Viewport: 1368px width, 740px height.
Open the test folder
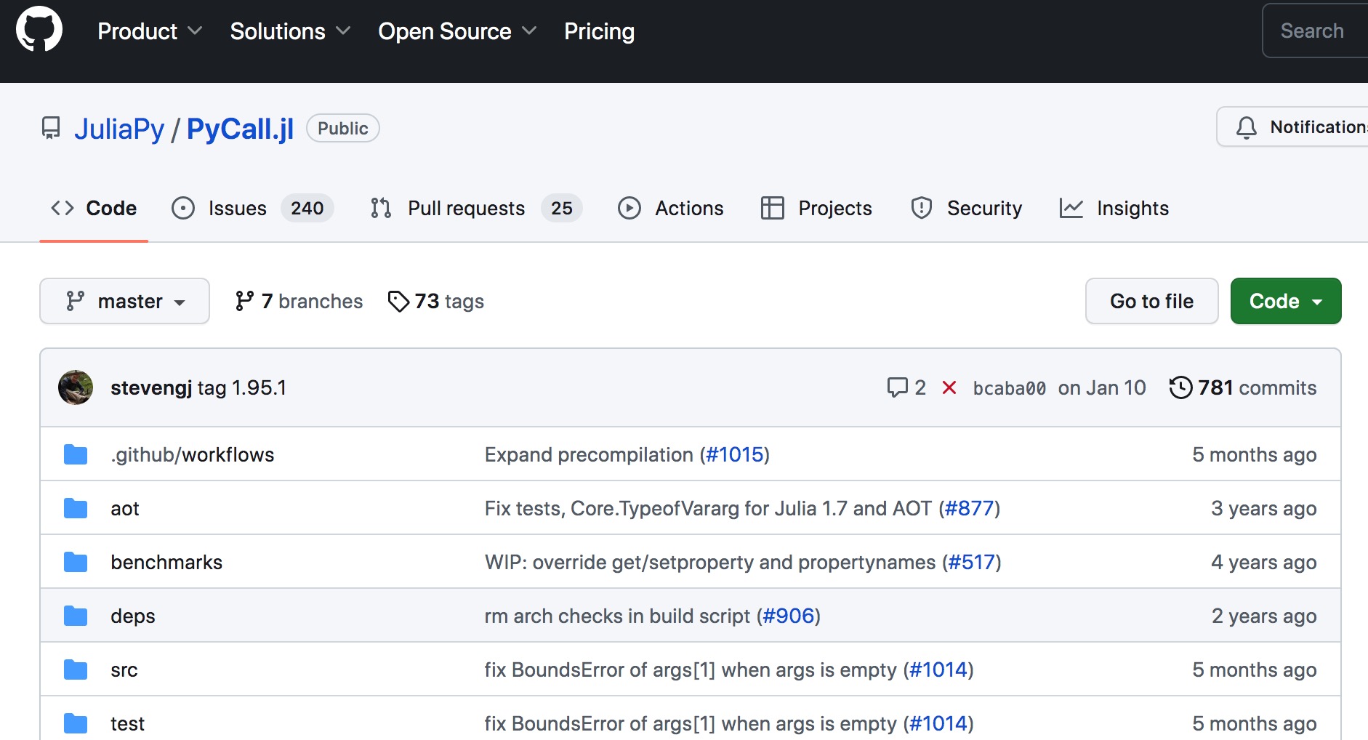[x=127, y=724]
